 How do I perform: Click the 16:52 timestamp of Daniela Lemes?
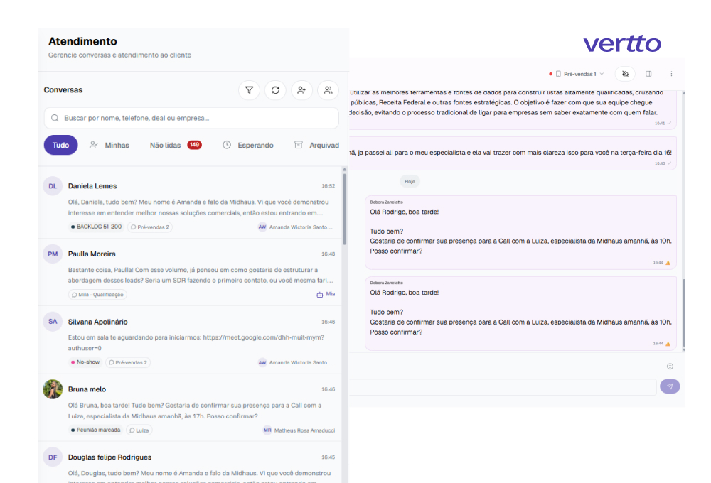click(x=328, y=186)
